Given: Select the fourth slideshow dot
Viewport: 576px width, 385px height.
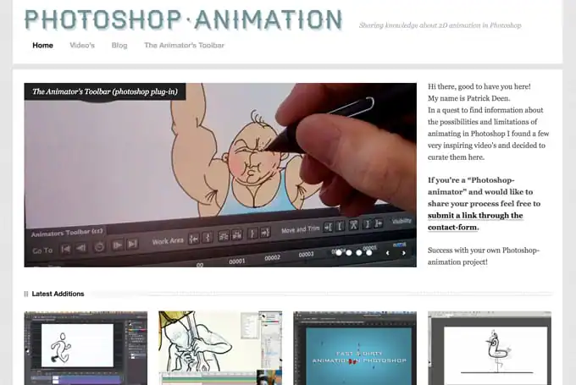Looking at the screenshot, I should pyautogui.click(x=369, y=252).
